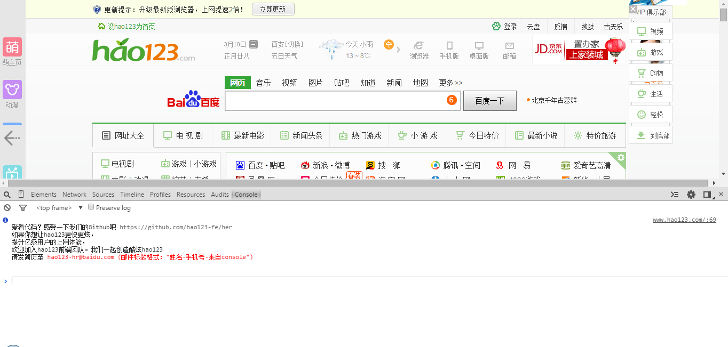Image resolution: width=728 pixels, height=347 pixels.
Task: Click the 登录 paw login icon
Action: click(x=496, y=26)
